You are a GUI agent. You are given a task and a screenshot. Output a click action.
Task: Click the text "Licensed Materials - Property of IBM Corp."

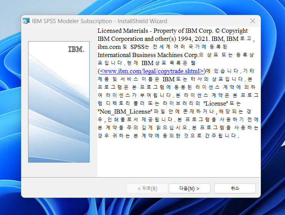155,31
